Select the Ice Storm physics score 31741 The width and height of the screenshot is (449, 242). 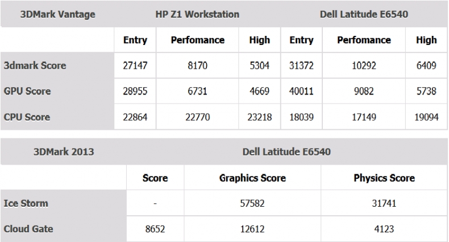point(384,202)
